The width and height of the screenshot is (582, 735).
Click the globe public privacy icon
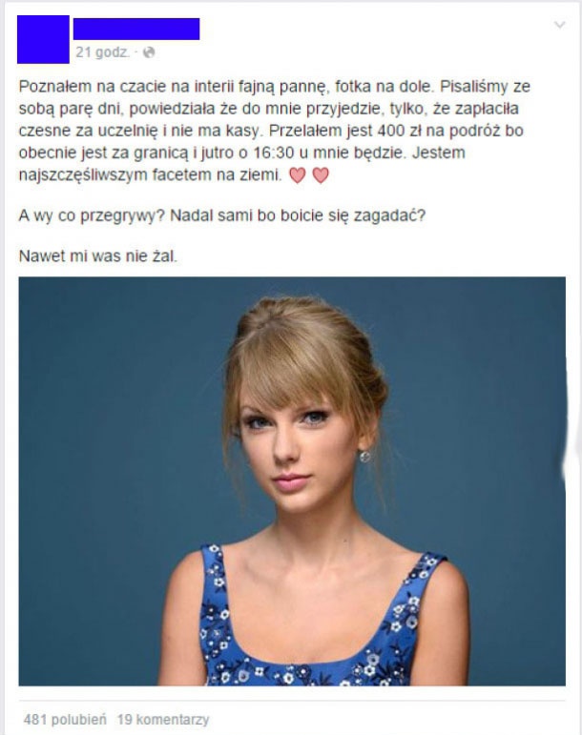pyautogui.click(x=149, y=52)
